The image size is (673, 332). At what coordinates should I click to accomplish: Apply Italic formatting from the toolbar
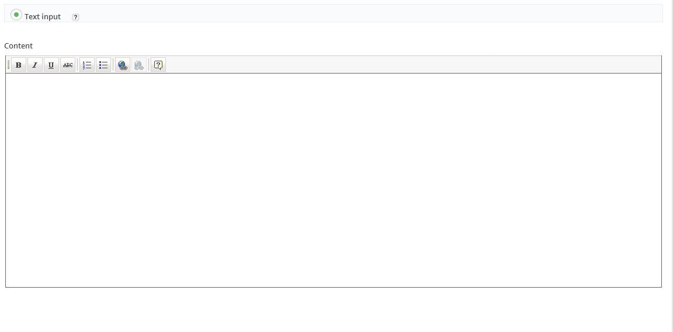point(35,65)
